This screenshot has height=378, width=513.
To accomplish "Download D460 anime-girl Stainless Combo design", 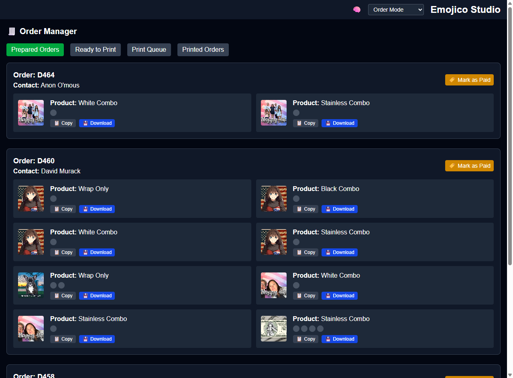I will [340, 252].
